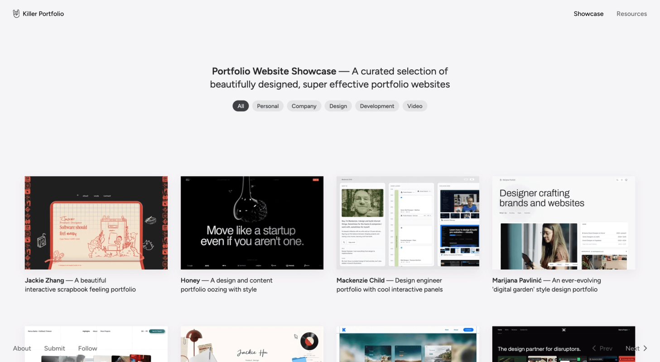Select the All filter pill
This screenshot has height=362, width=660.
(x=241, y=106)
